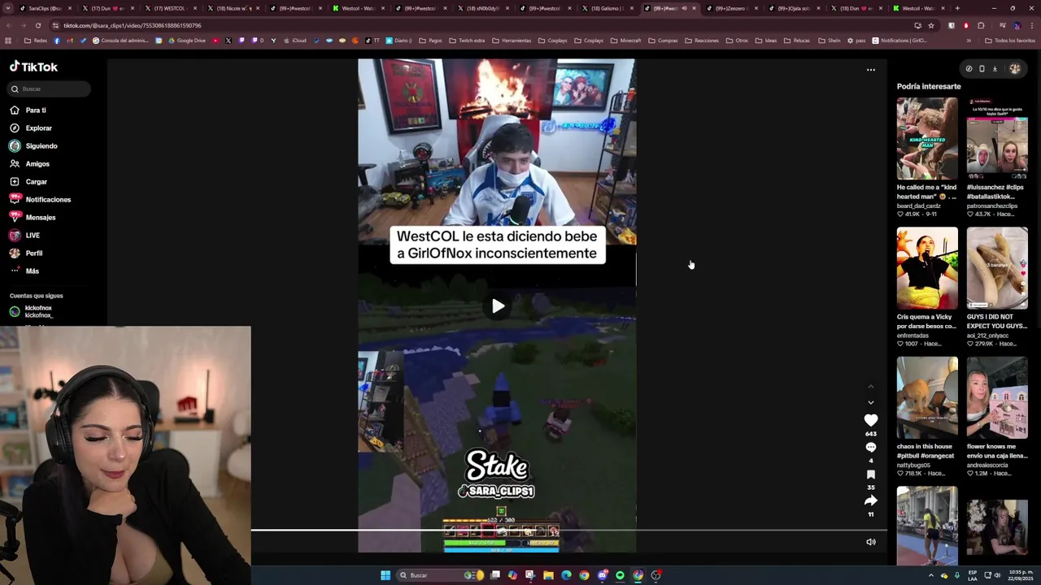Screen dimensions: 1041x585
Task: Go to the next video down arrow
Action: 870,402
